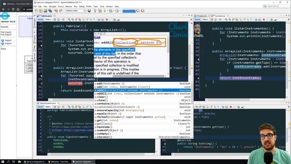
Task: Click the Clean and Build icon
Action: tap(100, 11)
